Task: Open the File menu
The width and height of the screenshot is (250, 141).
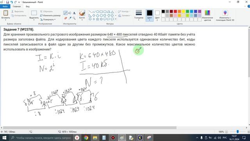Action: coord(5,6)
